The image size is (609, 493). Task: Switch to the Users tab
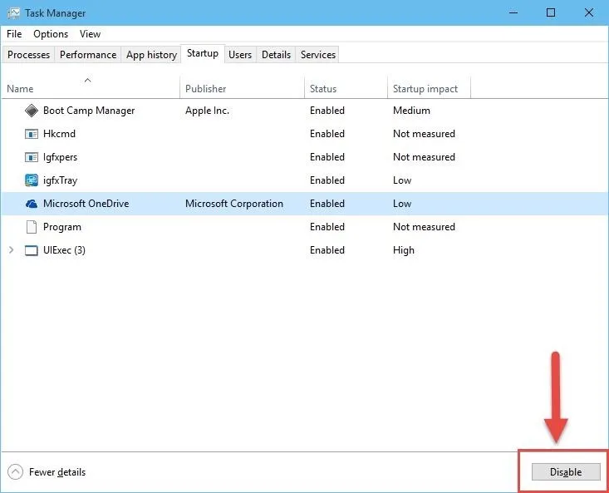tap(240, 55)
